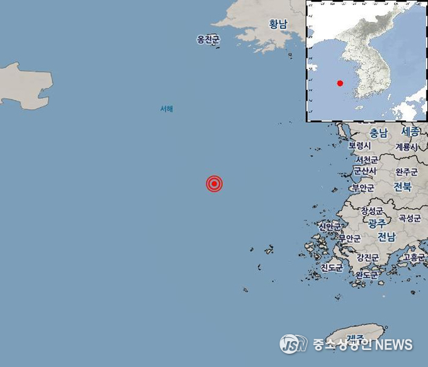The width and height of the screenshot is (428, 367).
Task: Click the 제주 island label
Action: 356,339
